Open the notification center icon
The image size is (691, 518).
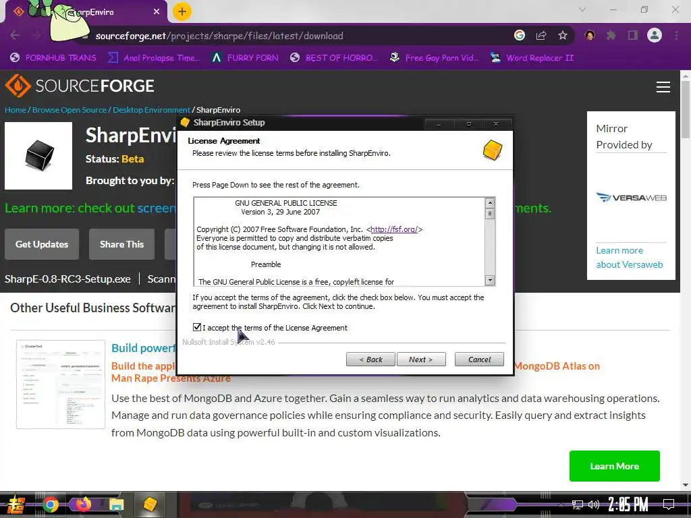(x=669, y=505)
